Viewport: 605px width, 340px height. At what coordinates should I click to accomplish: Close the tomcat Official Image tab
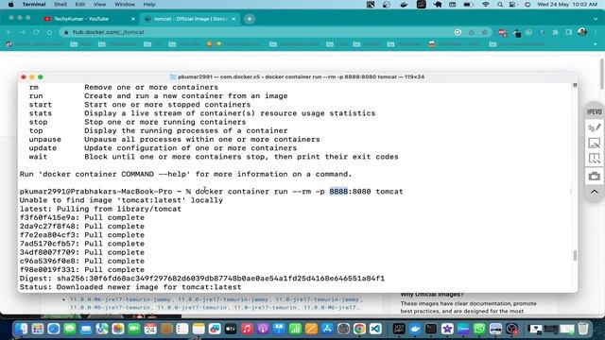[x=233, y=19]
